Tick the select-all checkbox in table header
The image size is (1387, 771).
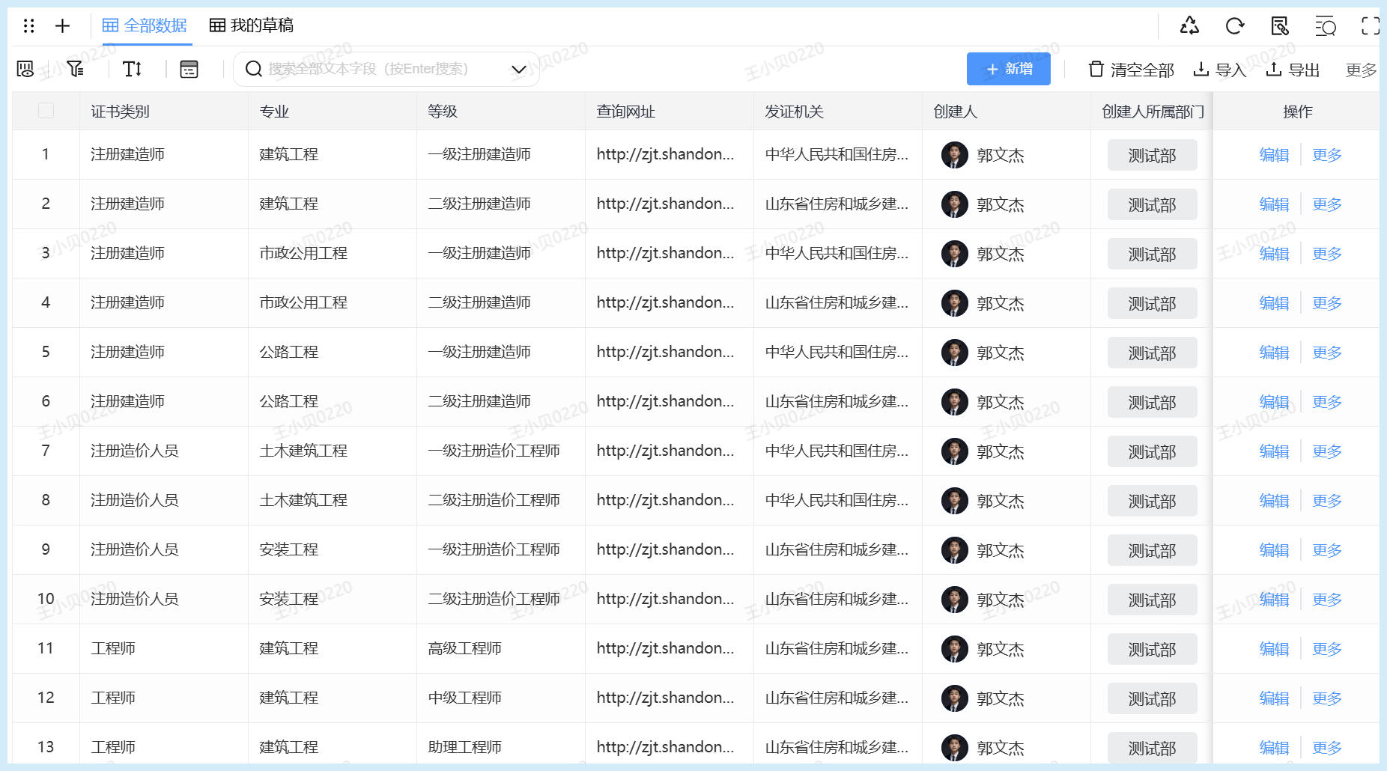coord(46,111)
